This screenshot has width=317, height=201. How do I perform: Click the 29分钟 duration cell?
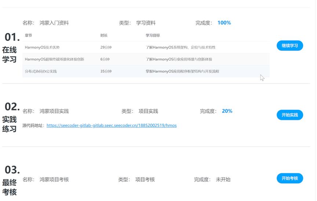click(106, 48)
